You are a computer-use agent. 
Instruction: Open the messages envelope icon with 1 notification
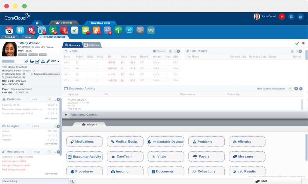click(85, 30)
